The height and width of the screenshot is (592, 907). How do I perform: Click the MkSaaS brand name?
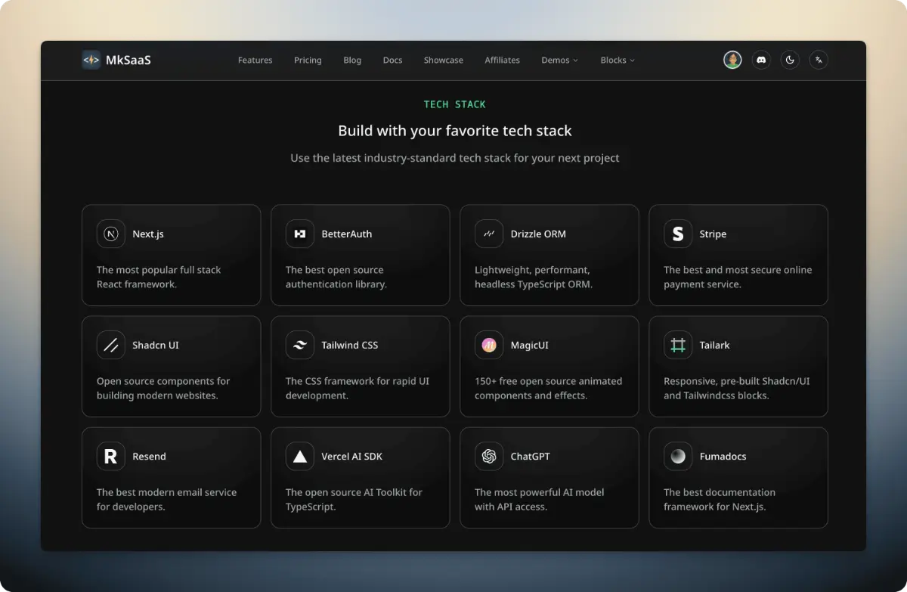[x=129, y=60]
